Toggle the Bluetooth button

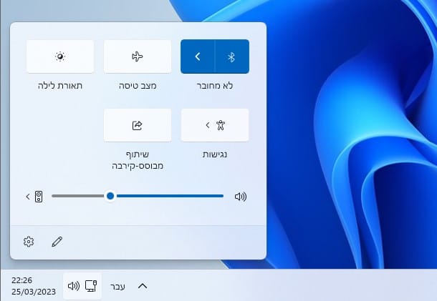click(232, 56)
